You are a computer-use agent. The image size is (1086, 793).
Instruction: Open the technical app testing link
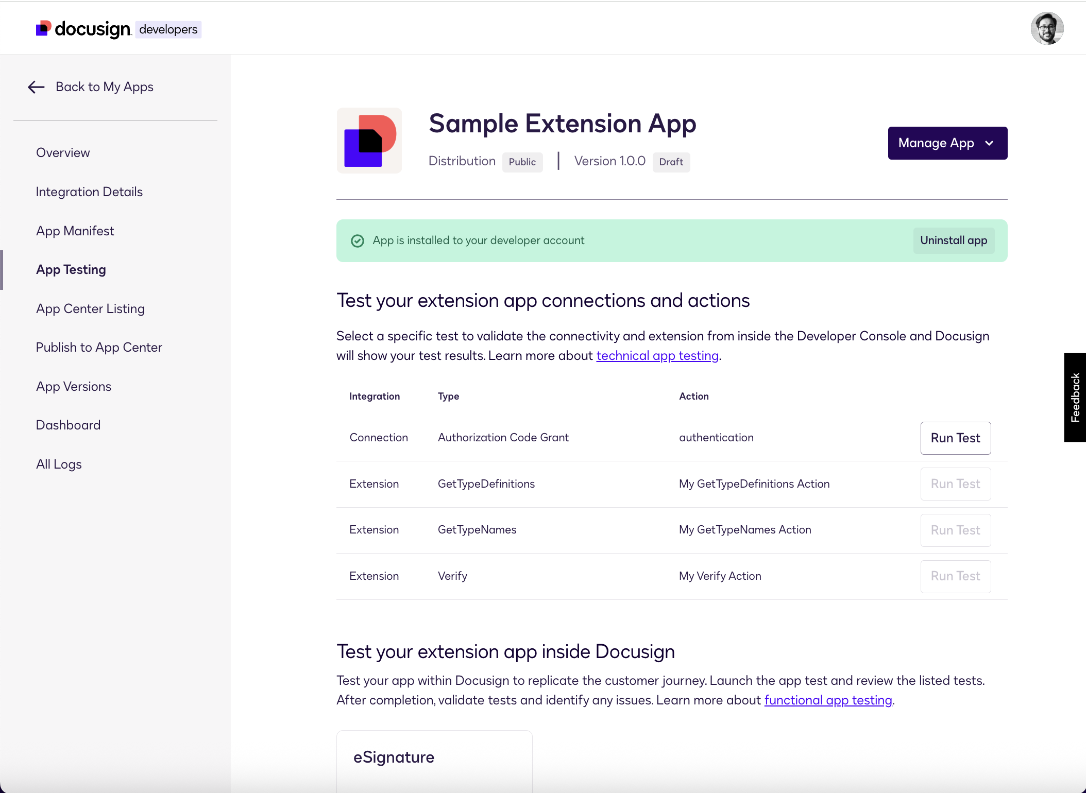point(657,355)
